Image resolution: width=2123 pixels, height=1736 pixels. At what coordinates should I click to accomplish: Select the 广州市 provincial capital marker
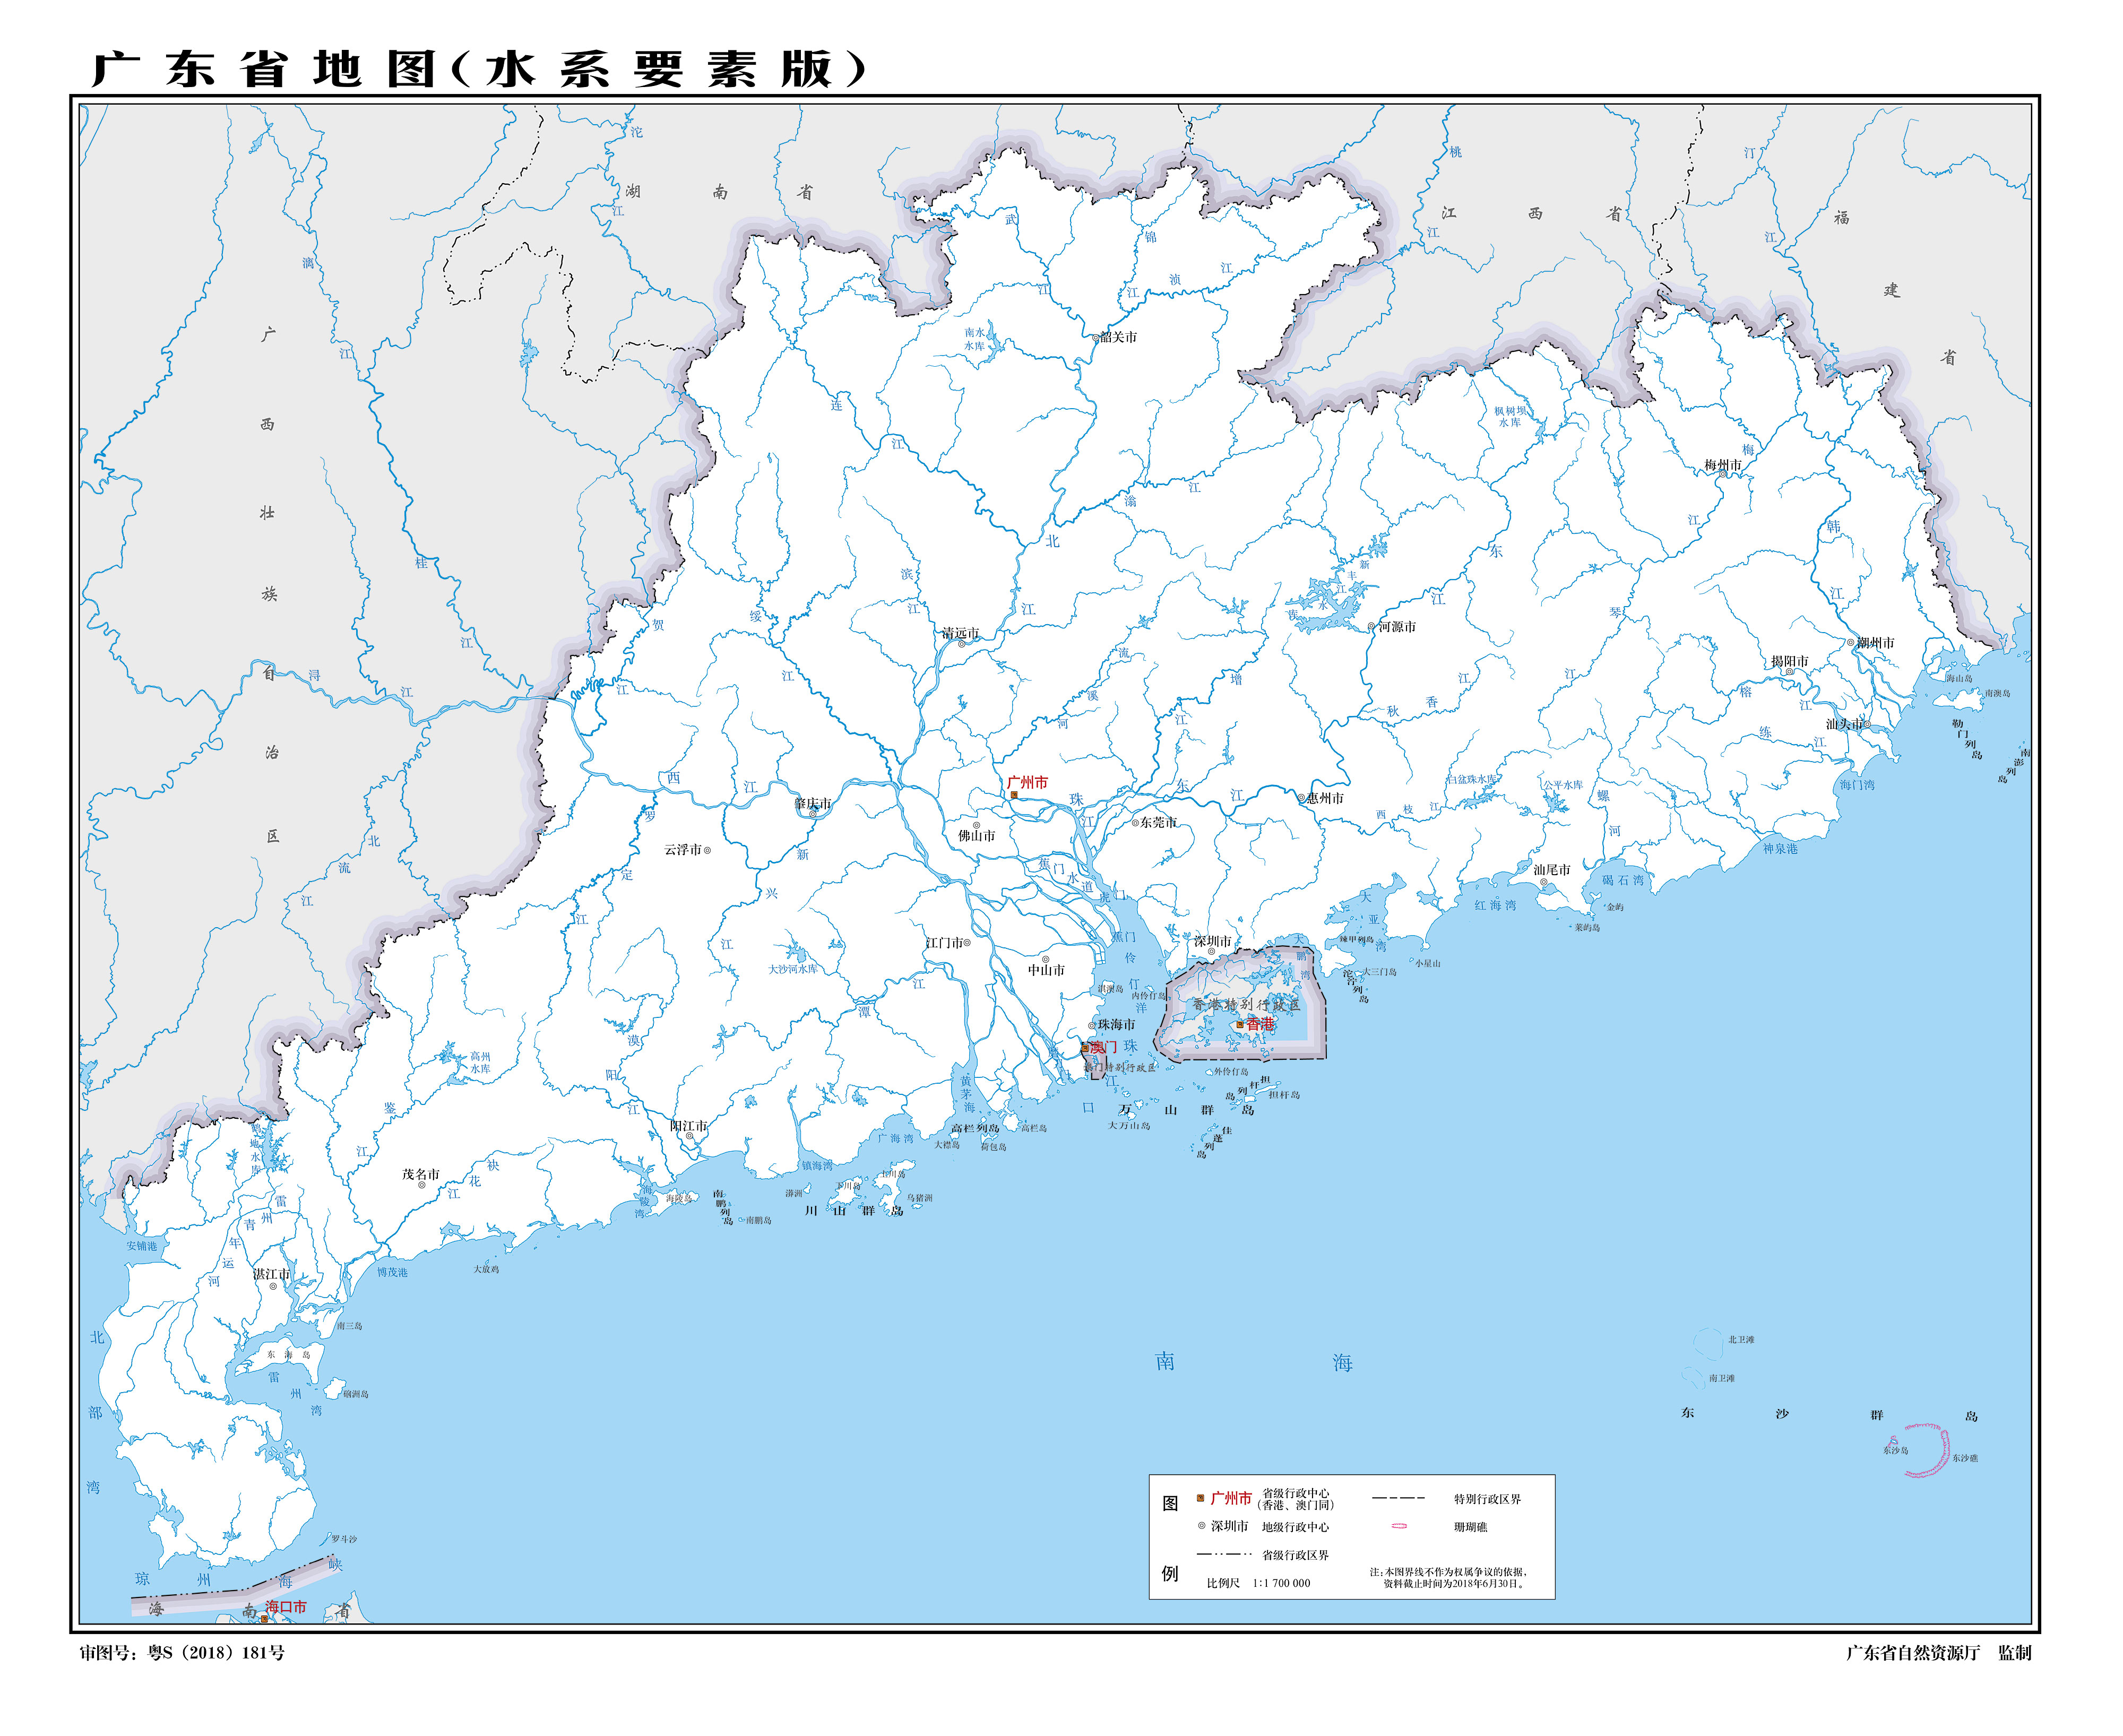pos(1014,795)
